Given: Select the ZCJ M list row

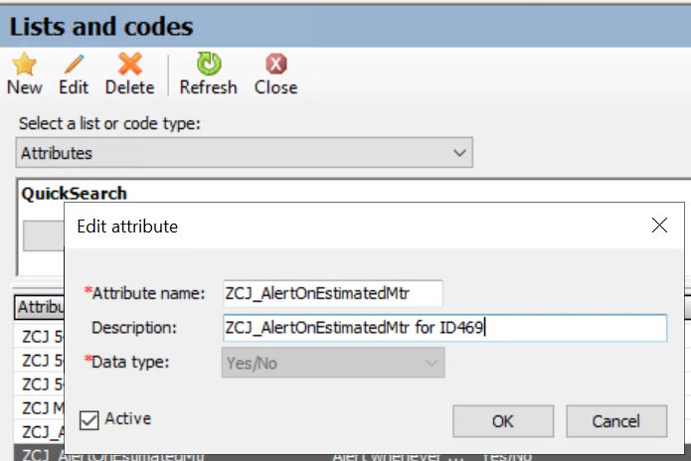Looking at the screenshot, I should [x=42, y=407].
